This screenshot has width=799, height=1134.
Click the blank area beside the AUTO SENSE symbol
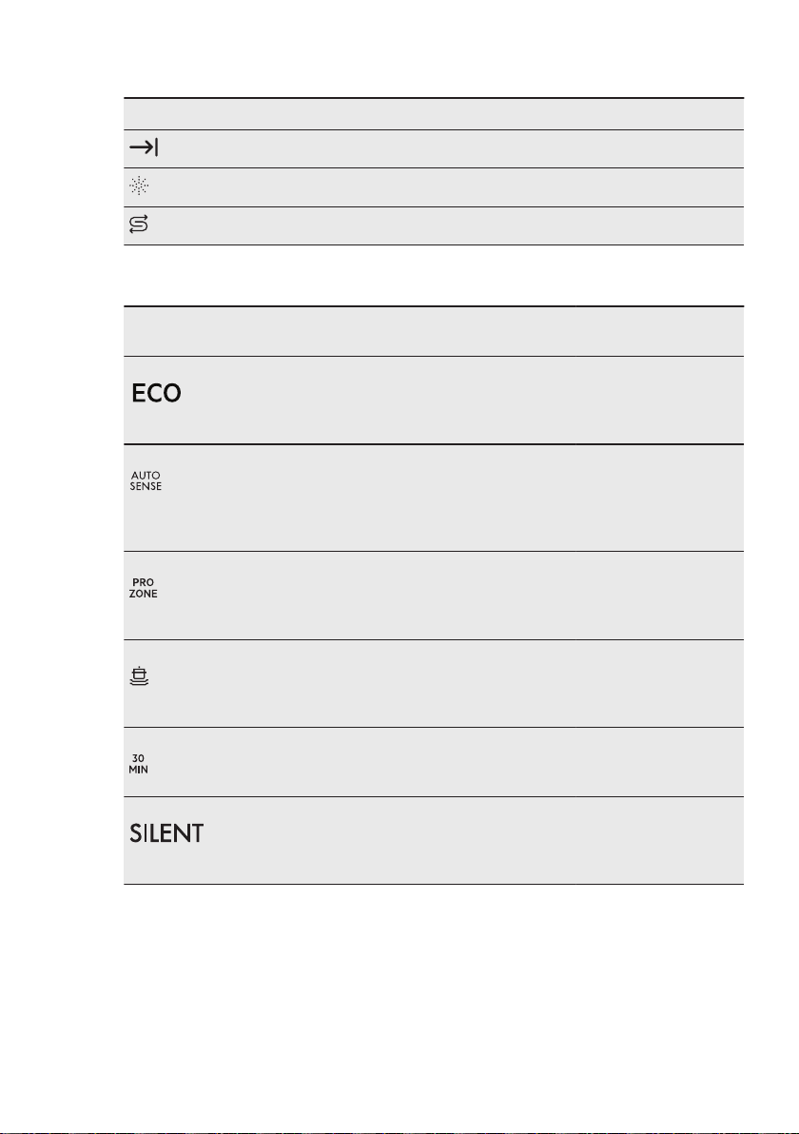456,498
